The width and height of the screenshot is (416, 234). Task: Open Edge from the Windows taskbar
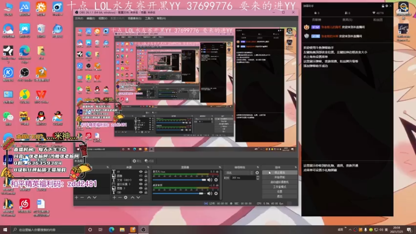click(x=111, y=230)
